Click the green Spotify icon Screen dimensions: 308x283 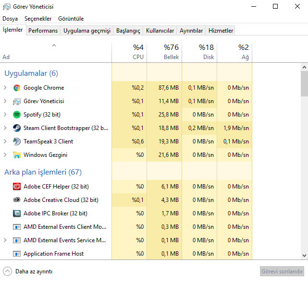pos(17,115)
